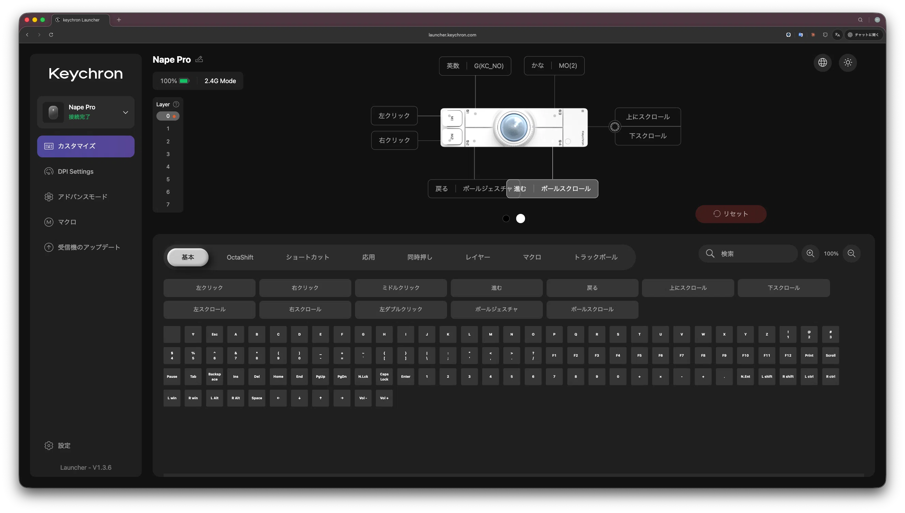The height and width of the screenshot is (513, 905).
Task: Select Layer 2
Action: [168, 141]
